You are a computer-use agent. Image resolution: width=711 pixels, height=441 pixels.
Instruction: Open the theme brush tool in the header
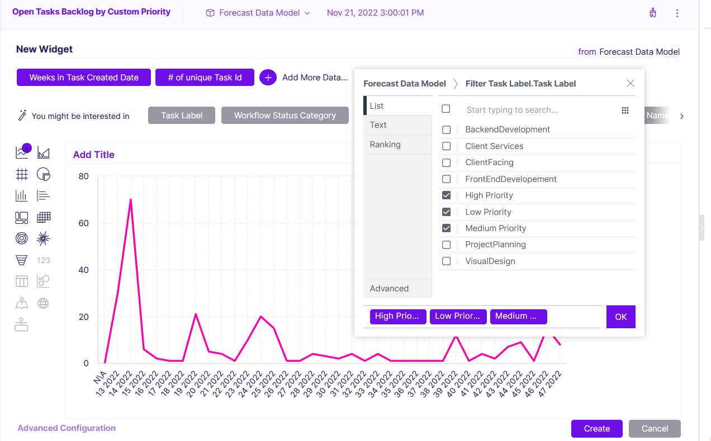[653, 12]
